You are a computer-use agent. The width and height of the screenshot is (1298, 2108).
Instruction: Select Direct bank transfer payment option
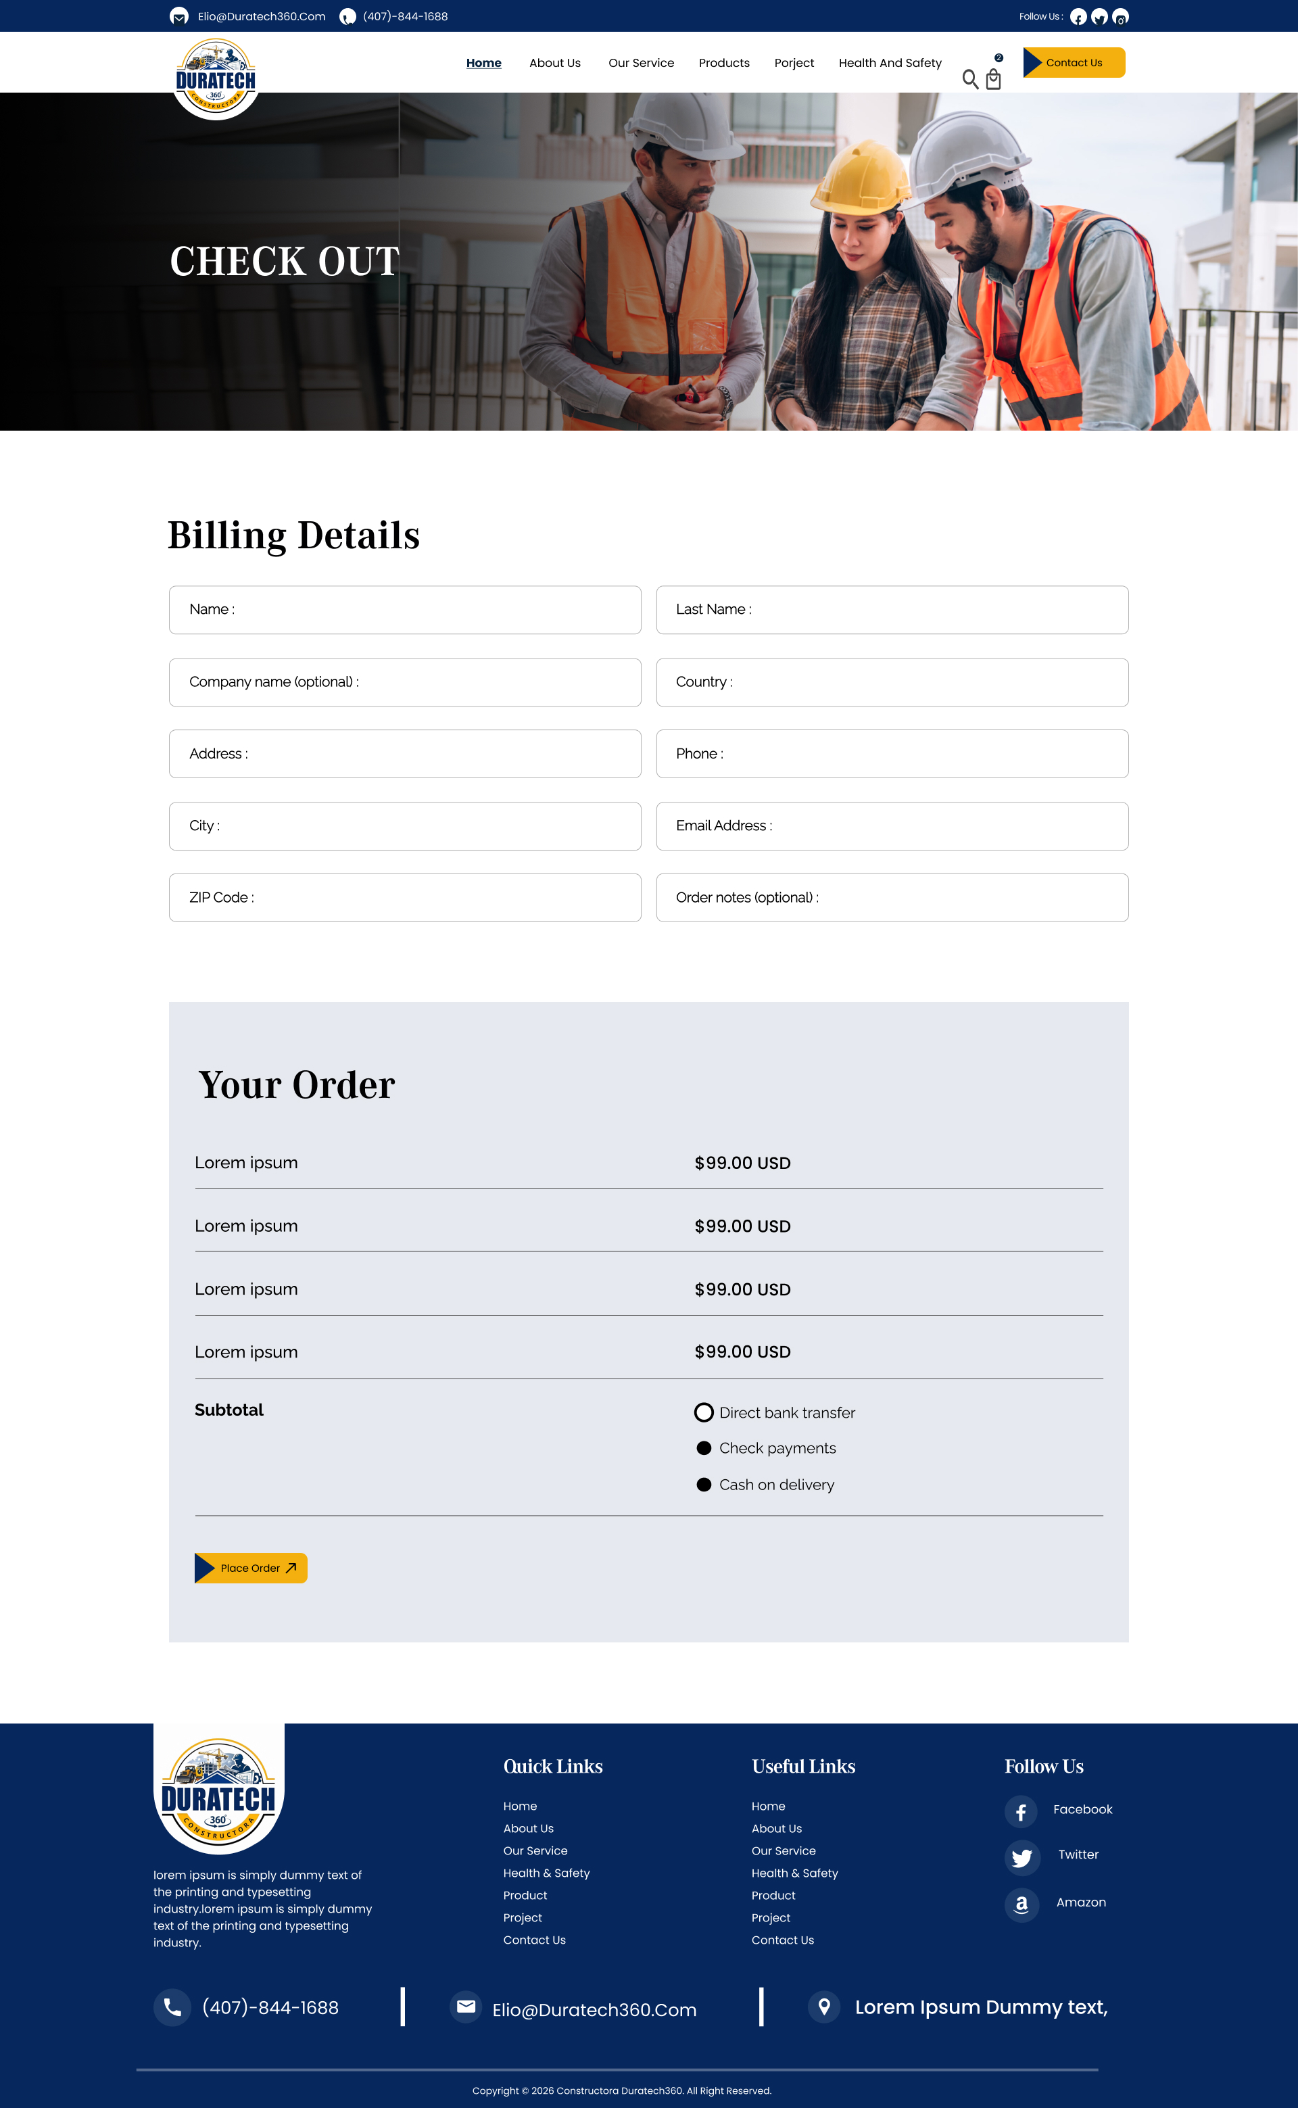click(x=704, y=1413)
